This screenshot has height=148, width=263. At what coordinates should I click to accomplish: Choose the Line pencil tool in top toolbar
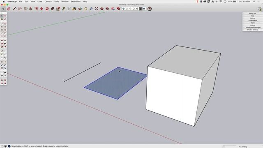(x=14, y=9)
